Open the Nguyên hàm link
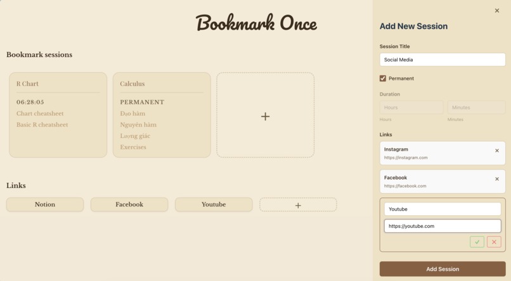 click(x=138, y=125)
